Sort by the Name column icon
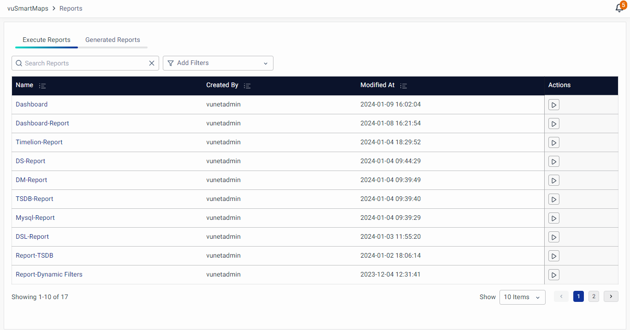The width and height of the screenshot is (630, 330). (x=42, y=86)
